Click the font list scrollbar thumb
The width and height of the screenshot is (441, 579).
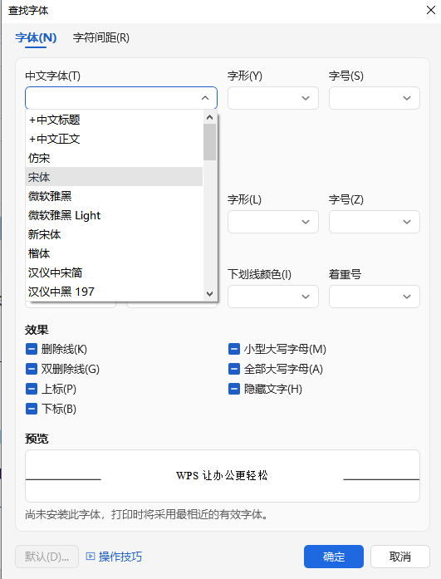[x=209, y=142]
